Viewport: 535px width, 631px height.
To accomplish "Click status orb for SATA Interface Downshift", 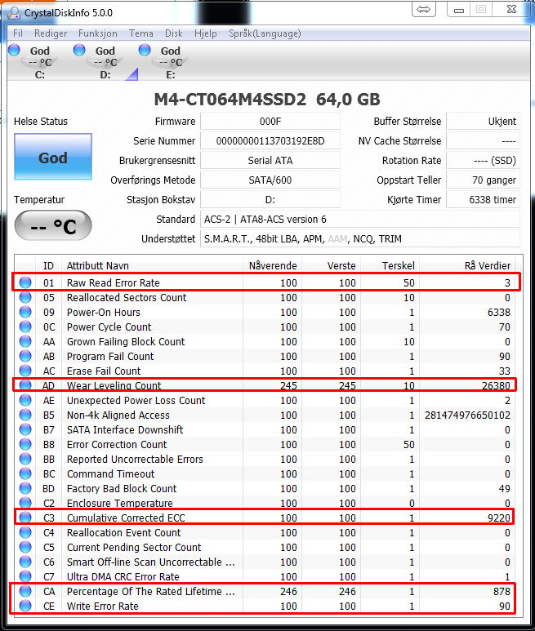I will 25,430.
